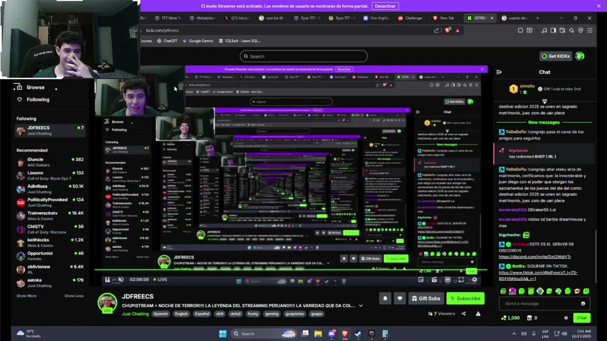The width and height of the screenshot is (607, 341).
Task: Click the first green emote in quick emote row
Action: click(x=503, y=291)
